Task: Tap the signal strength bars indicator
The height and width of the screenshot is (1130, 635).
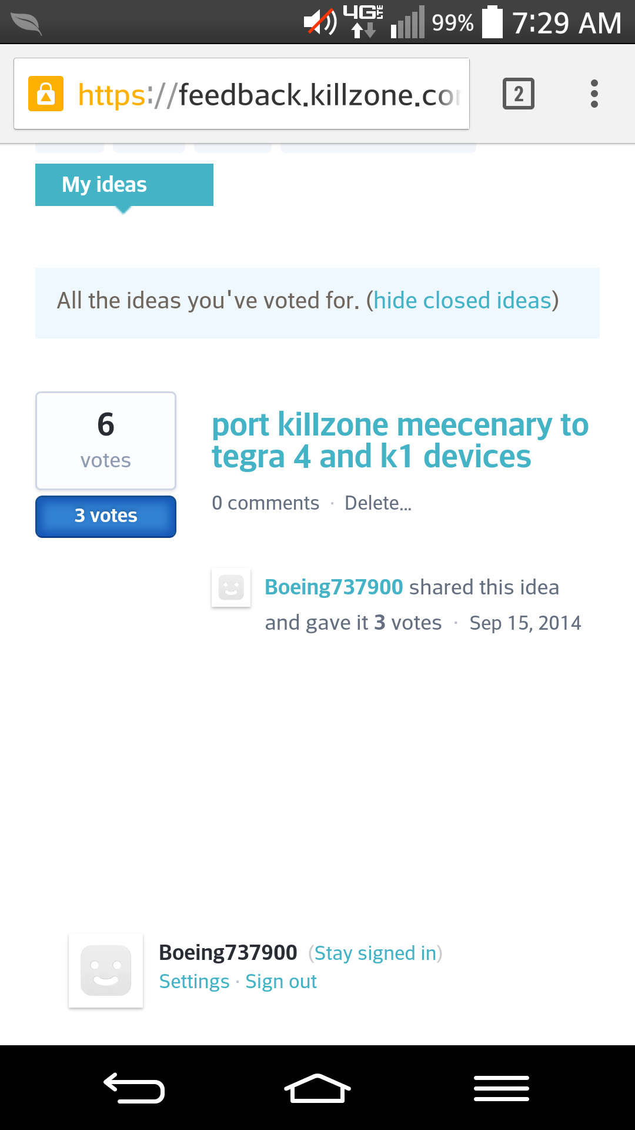Action: click(x=407, y=22)
